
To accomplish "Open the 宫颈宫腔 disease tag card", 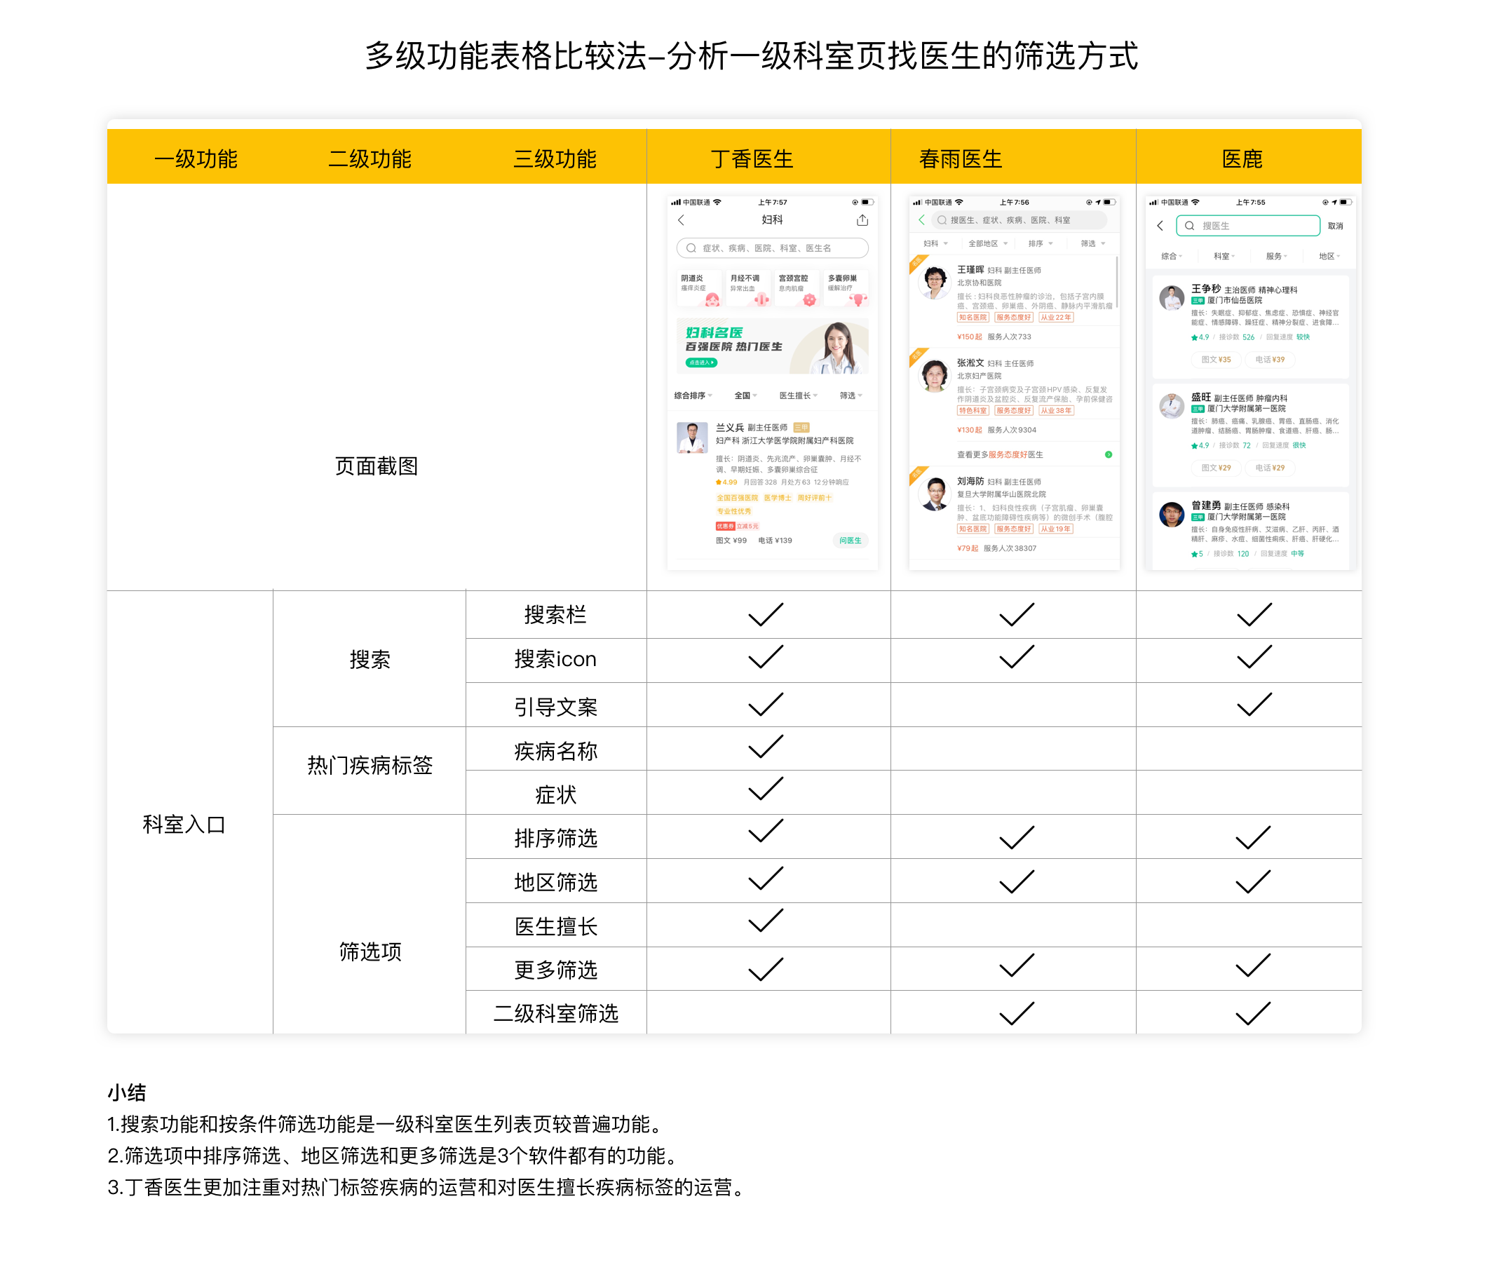I will 797,288.
